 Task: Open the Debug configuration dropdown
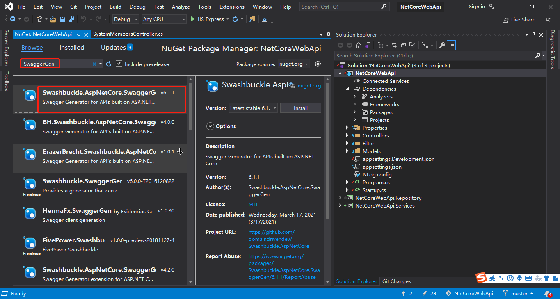pyautogui.click(x=126, y=19)
